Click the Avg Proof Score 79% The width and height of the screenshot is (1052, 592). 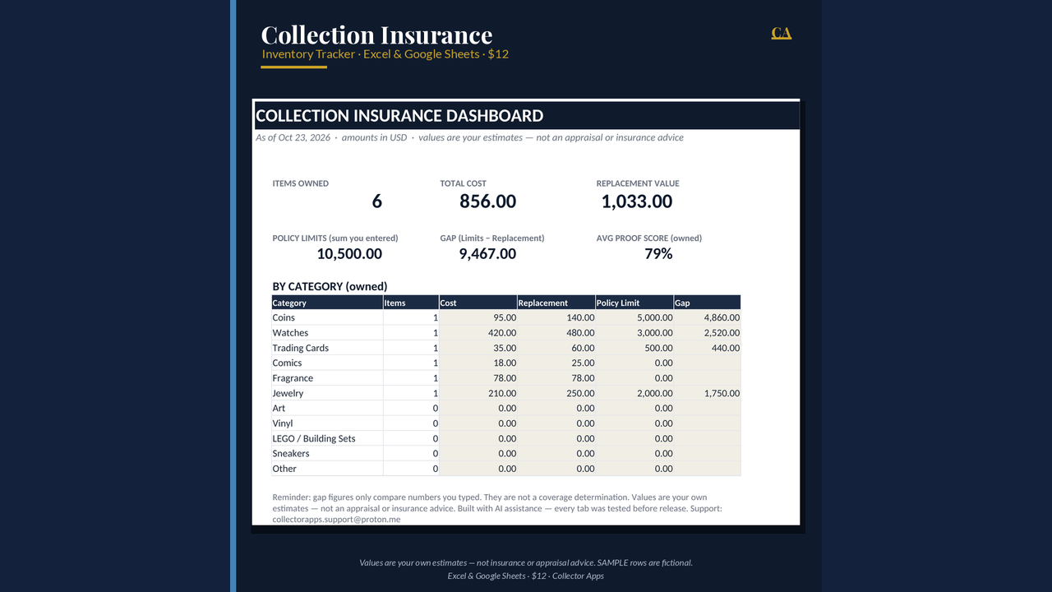(x=658, y=254)
